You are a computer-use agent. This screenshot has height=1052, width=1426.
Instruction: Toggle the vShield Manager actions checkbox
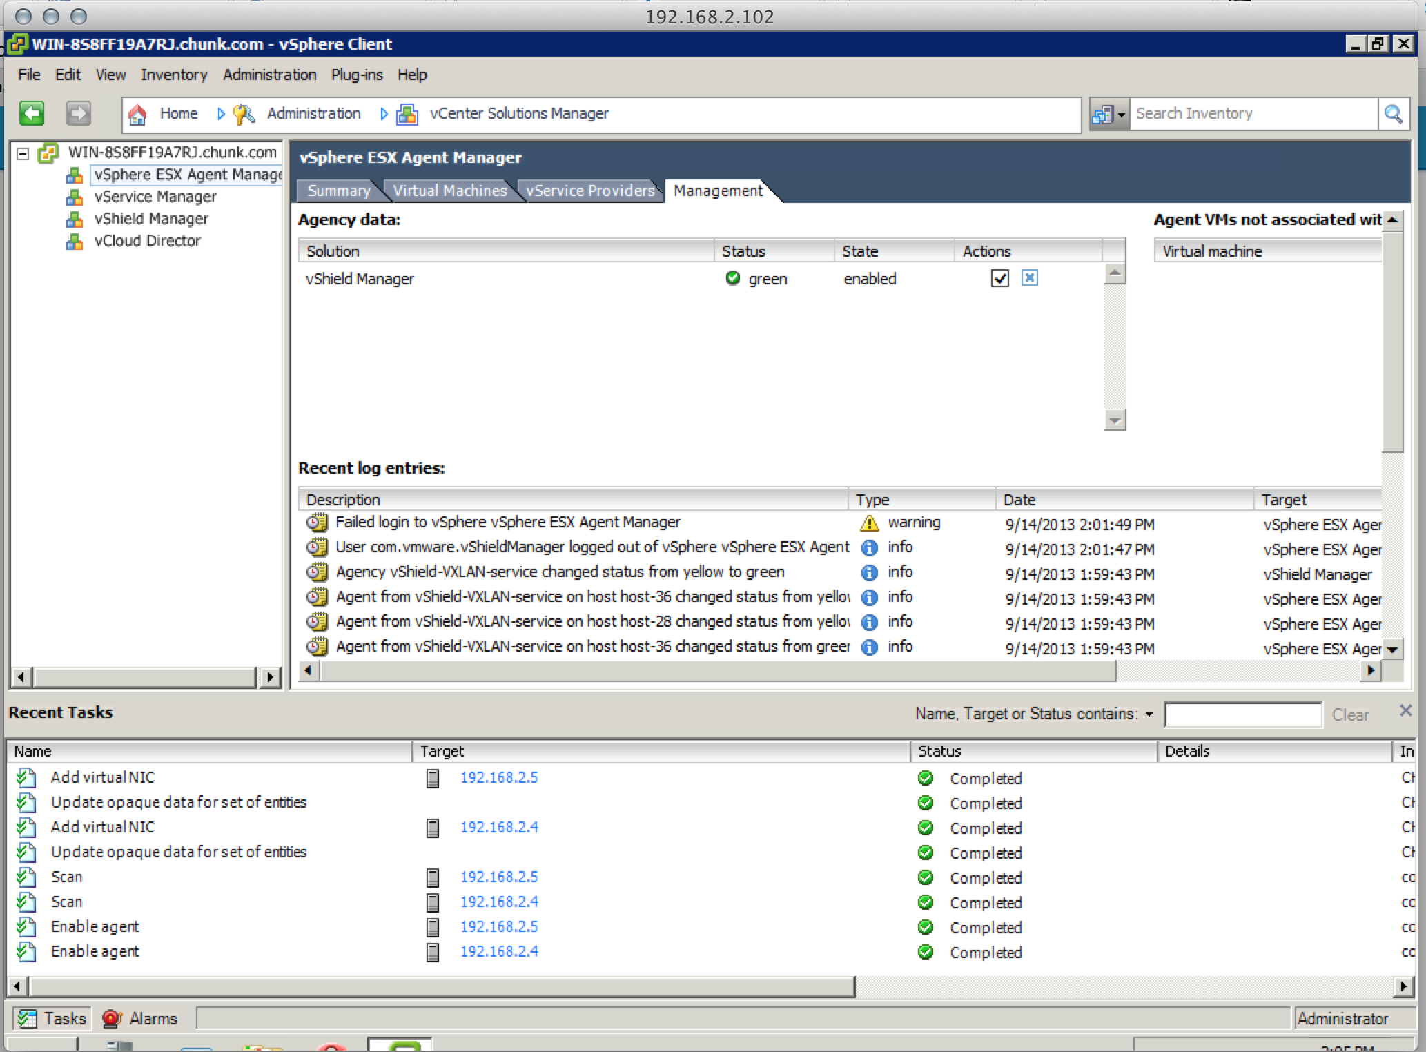pyautogui.click(x=999, y=277)
